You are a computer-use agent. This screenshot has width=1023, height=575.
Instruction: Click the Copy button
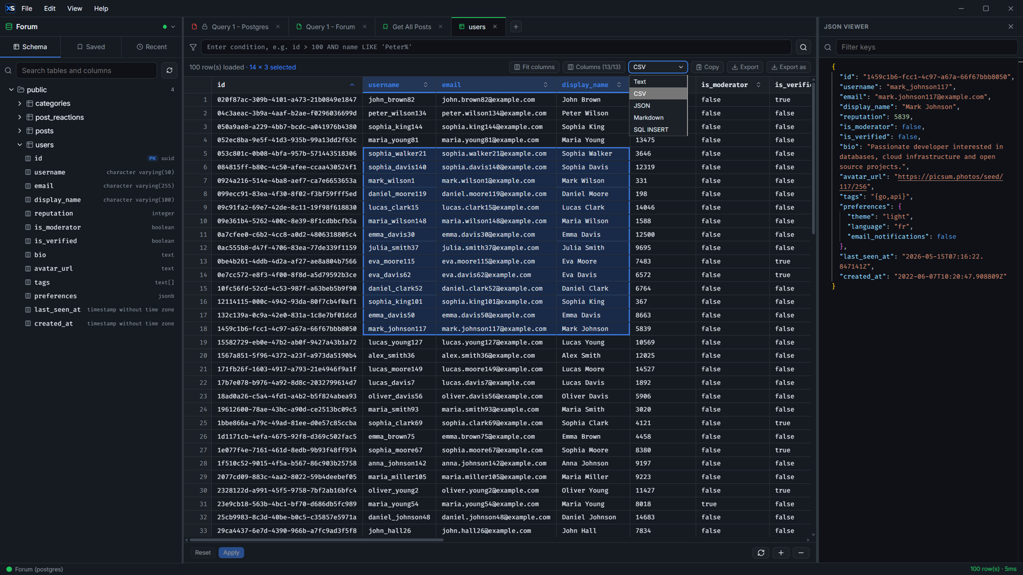[707, 67]
